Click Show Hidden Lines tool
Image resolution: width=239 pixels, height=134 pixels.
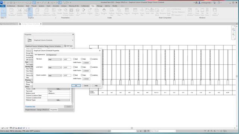coord(37,12)
